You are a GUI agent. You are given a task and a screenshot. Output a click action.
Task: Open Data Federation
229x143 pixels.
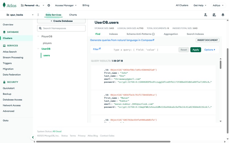12,75
